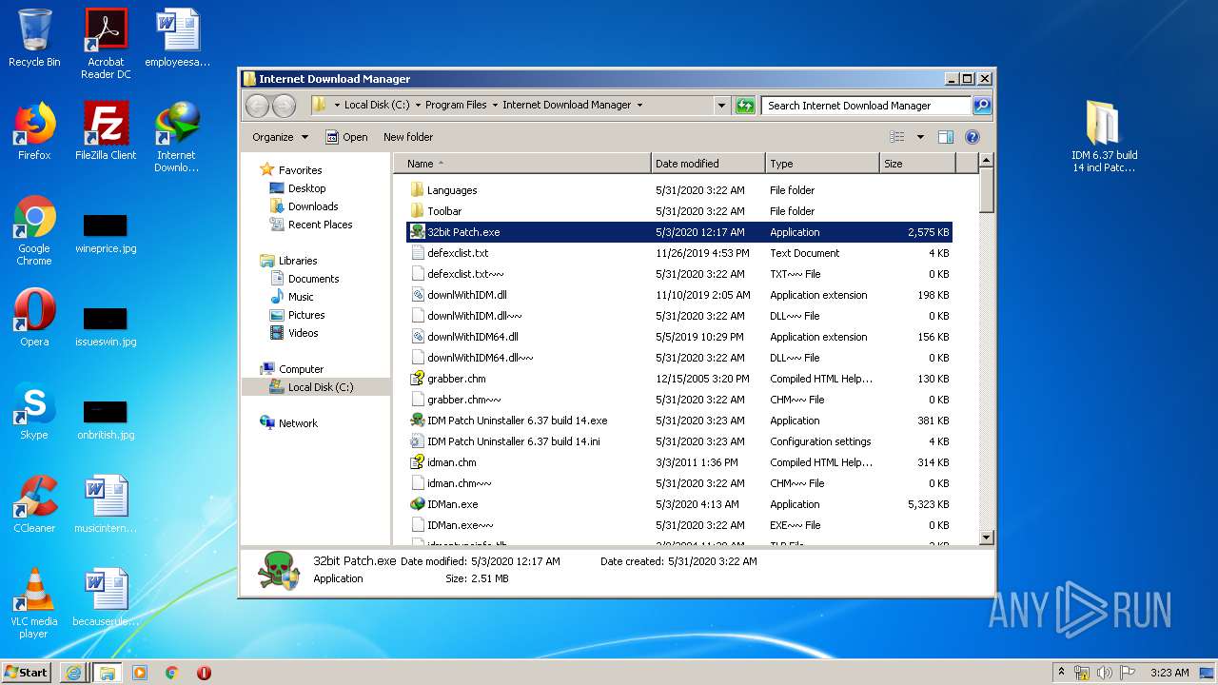Click the New folder button
The image size is (1218, 685).
tap(408, 137)
